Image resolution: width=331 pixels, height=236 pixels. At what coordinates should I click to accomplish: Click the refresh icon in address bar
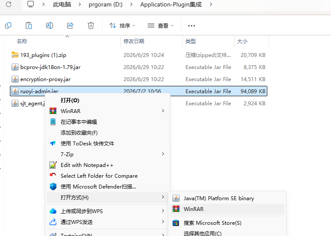click(x=9, y=4)
